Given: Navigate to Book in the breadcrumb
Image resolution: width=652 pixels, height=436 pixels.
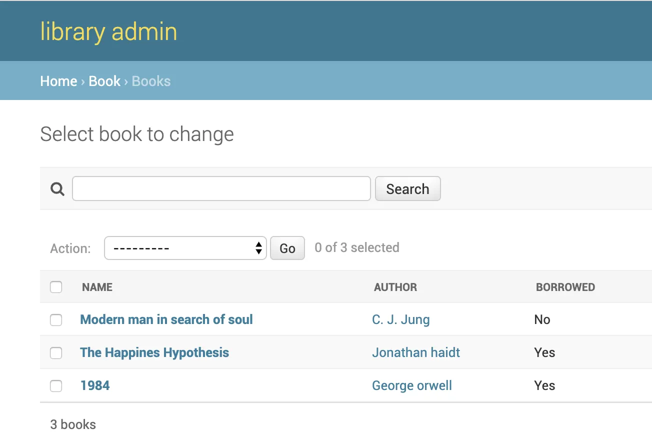Looking at the screenshot, I should click(x=104, y=81).
